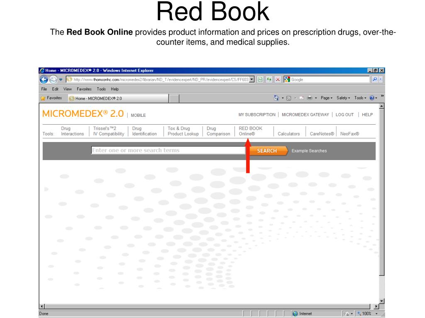
Task: Open MY SUBSCRIPTION link
Action: (x=256, y=115)
